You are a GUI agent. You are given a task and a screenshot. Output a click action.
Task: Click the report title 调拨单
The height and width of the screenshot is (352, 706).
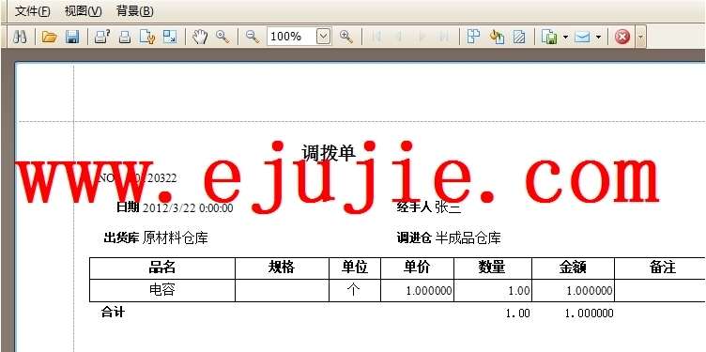tap(329, 154)
